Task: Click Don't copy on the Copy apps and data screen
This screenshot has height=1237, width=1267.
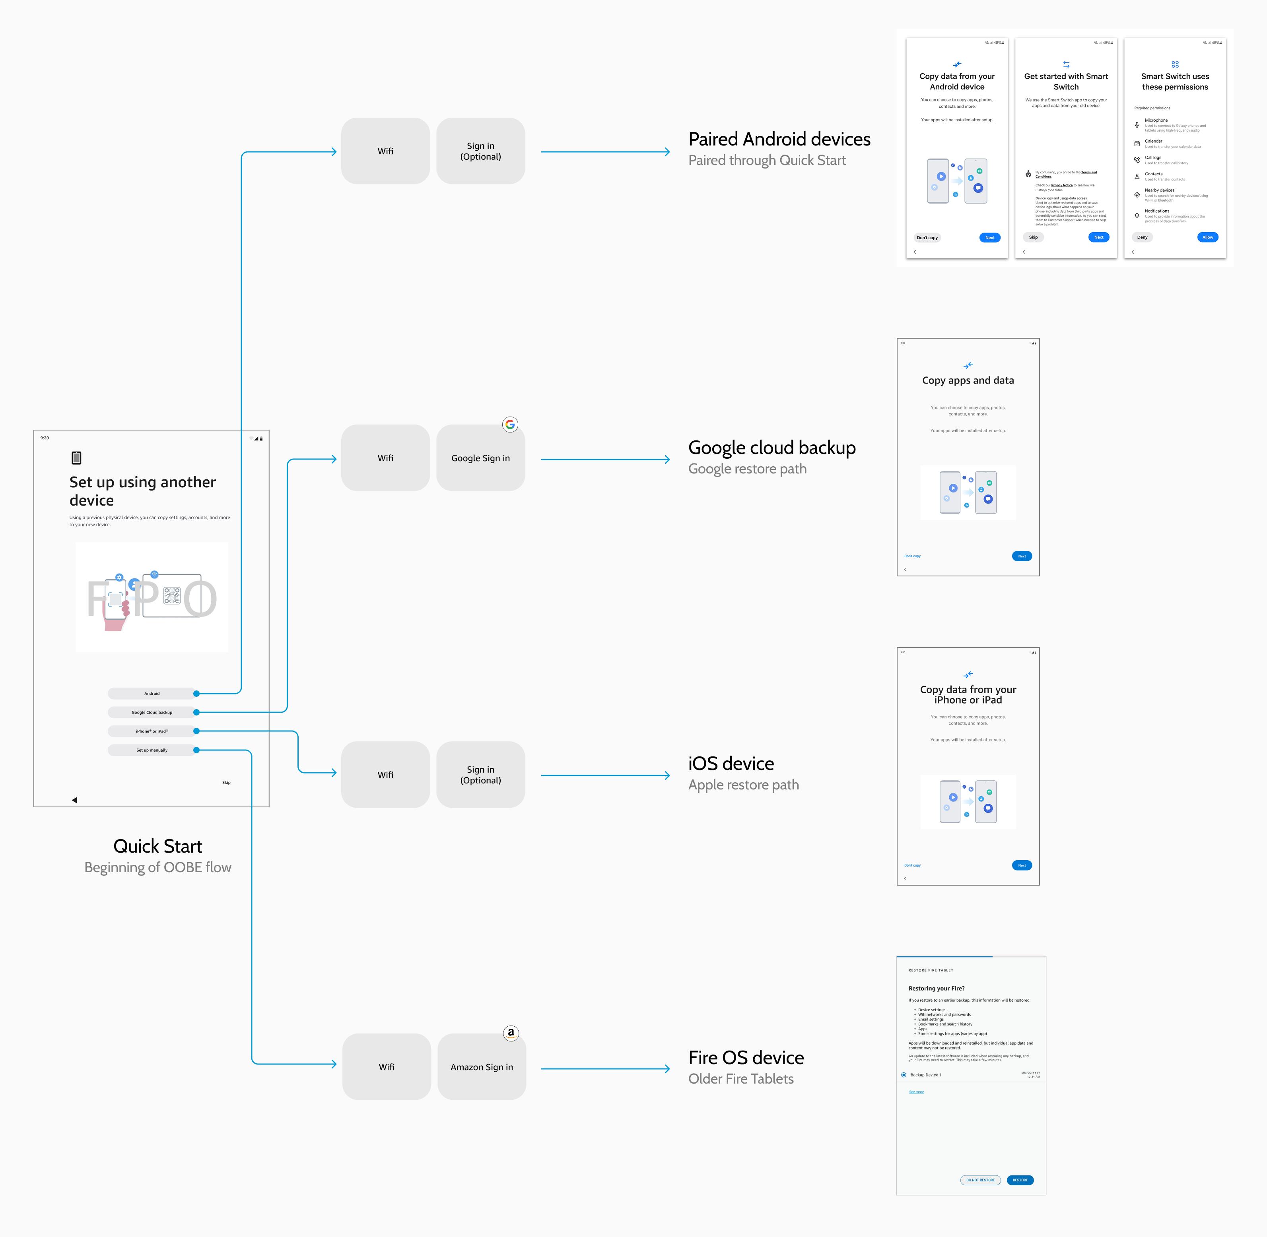Action: click(912, 556)
